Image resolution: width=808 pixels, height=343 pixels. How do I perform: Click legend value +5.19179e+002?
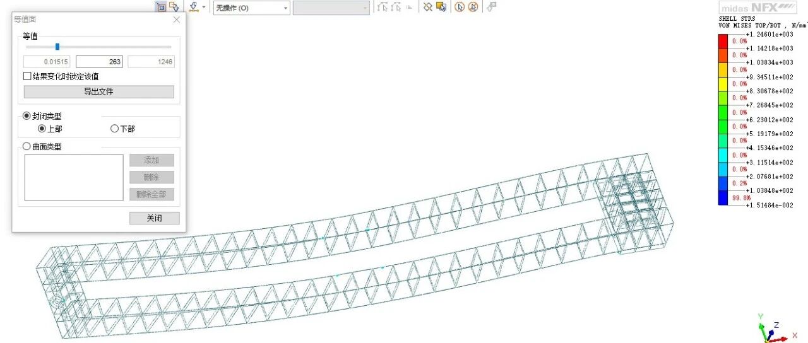[769, 134]
